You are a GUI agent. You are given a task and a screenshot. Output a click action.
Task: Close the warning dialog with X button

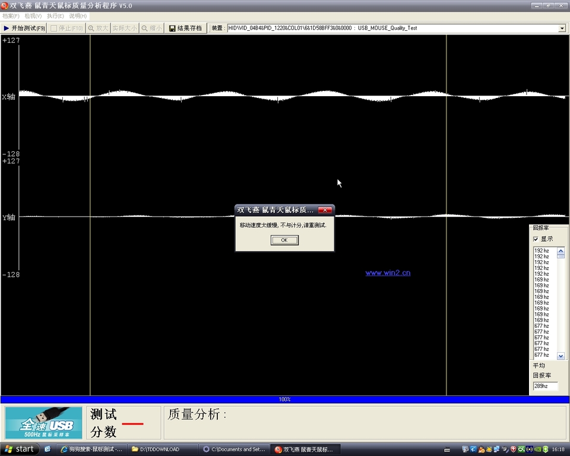click(325, 210)
